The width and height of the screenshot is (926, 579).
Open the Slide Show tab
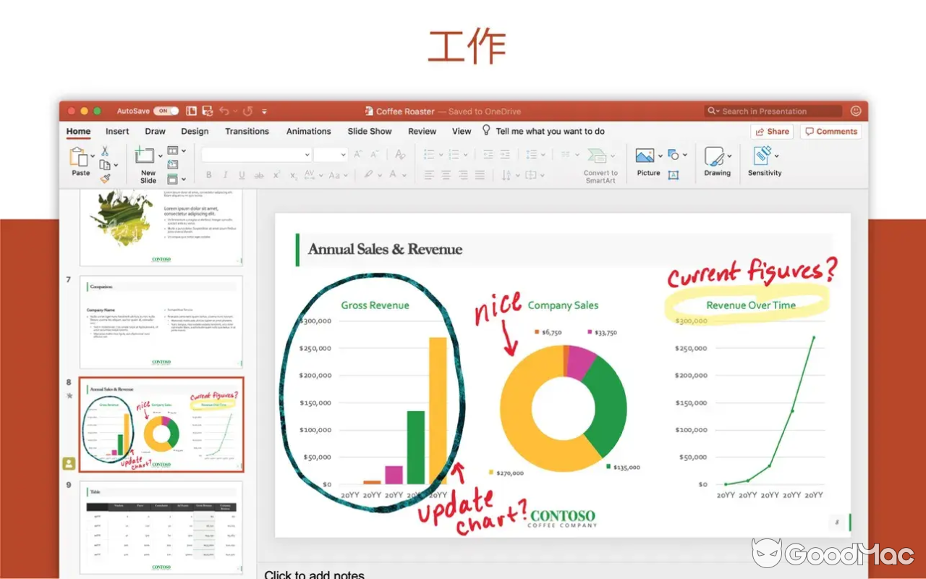(x=369, y=131)
